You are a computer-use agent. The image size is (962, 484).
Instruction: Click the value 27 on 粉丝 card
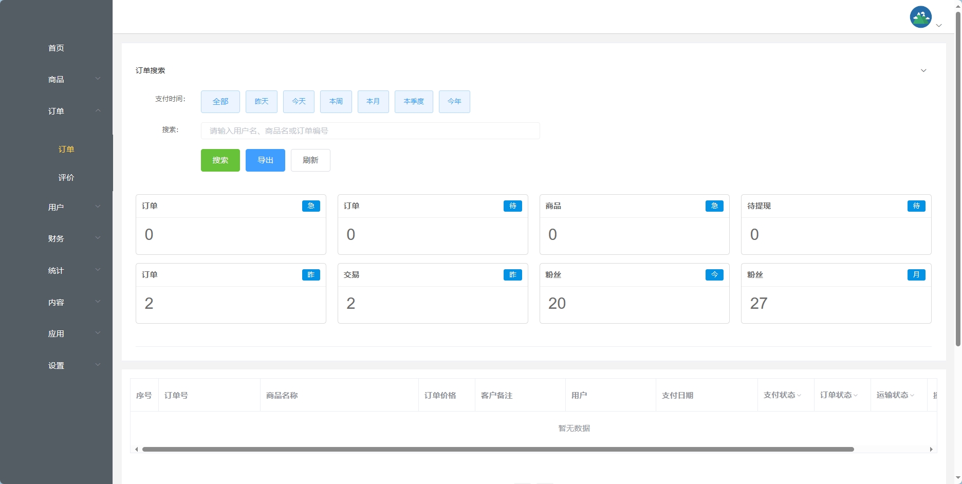[x=758, y=304]
